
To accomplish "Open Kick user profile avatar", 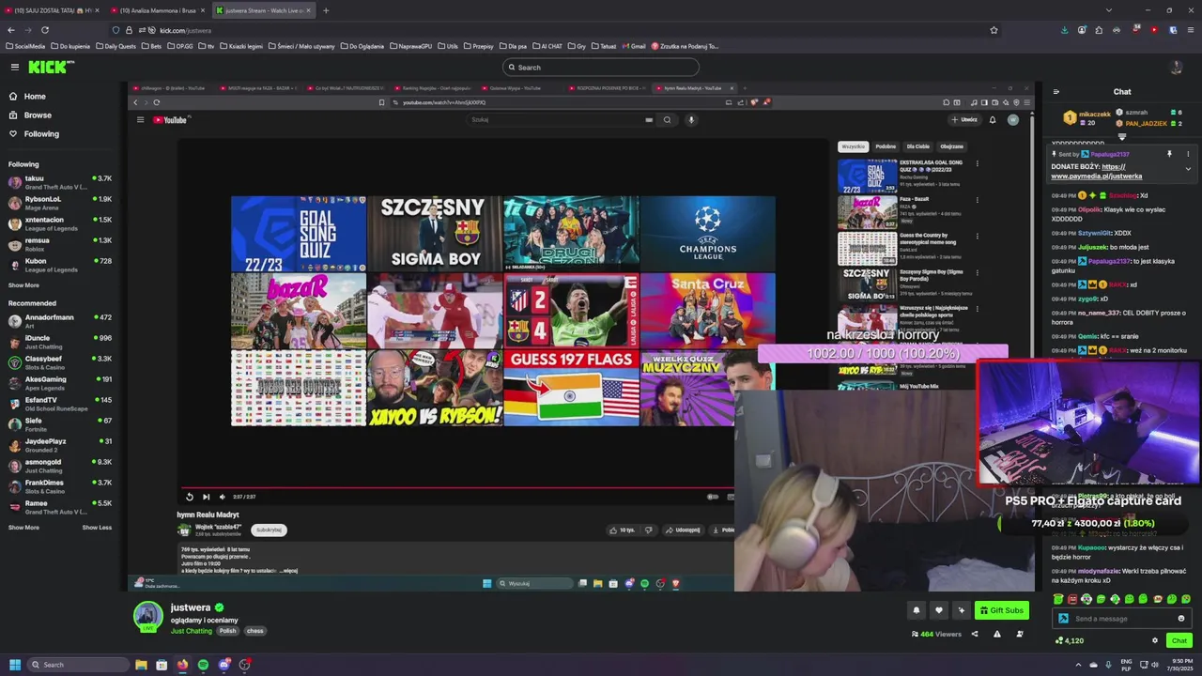I will (x=1176, y=67).
